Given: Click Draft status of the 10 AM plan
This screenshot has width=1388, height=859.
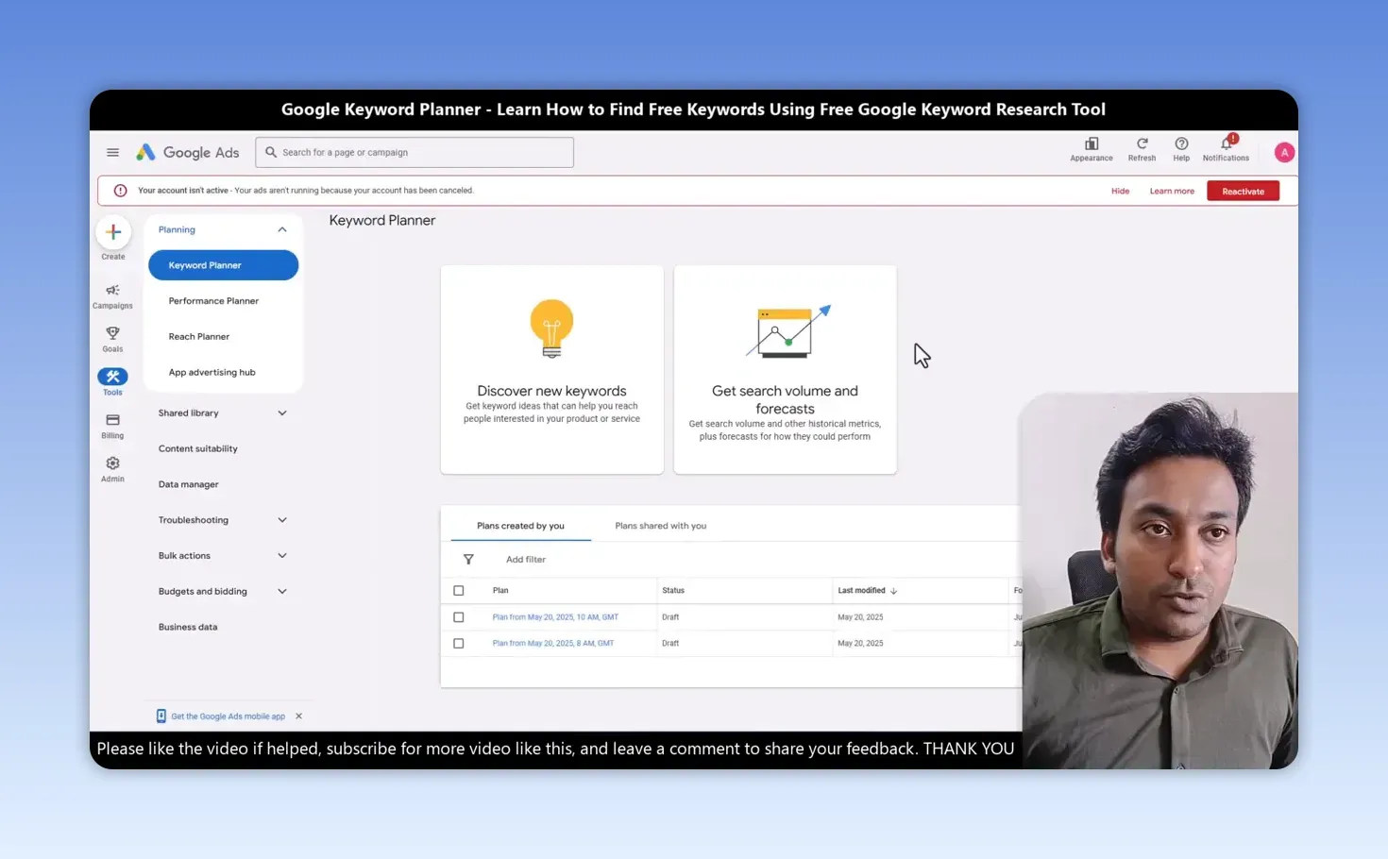Looking at the screenshot, I should [x=670, y=617].
